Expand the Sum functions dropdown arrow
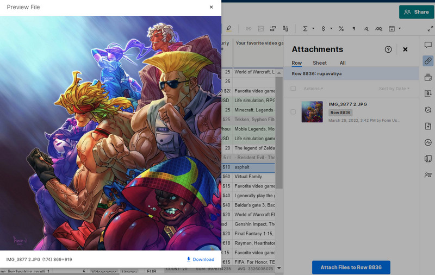435x275 pixels. [x=313, y=29]
